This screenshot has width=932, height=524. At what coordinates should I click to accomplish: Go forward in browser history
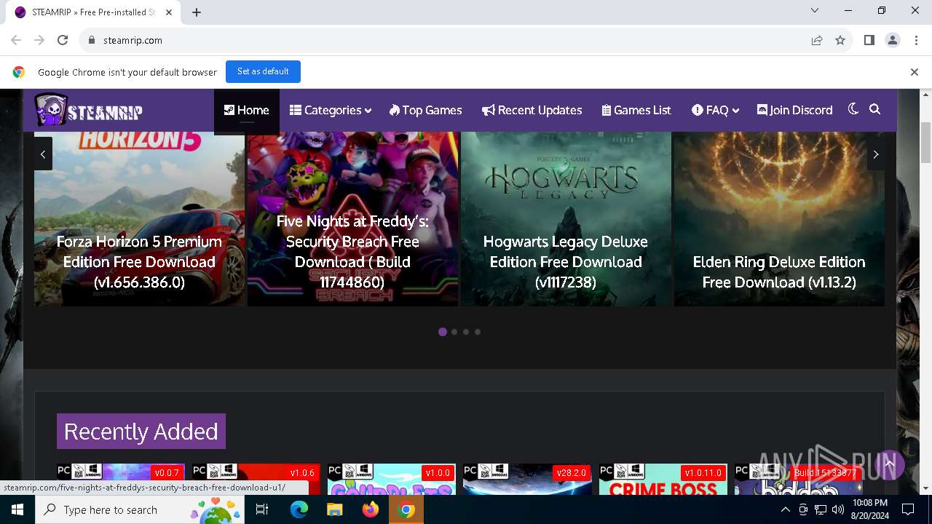point(39,40)
